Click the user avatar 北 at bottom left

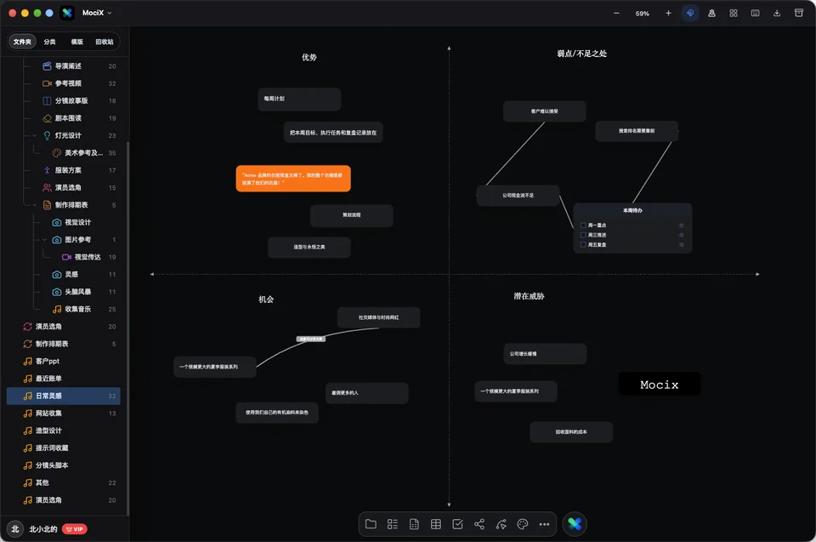[x=15, y=529]
